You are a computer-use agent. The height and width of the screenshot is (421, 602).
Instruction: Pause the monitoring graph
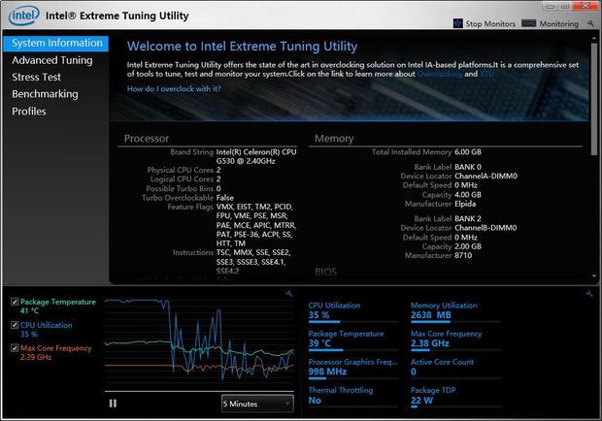pyautogui.click(x=113, y=404)
